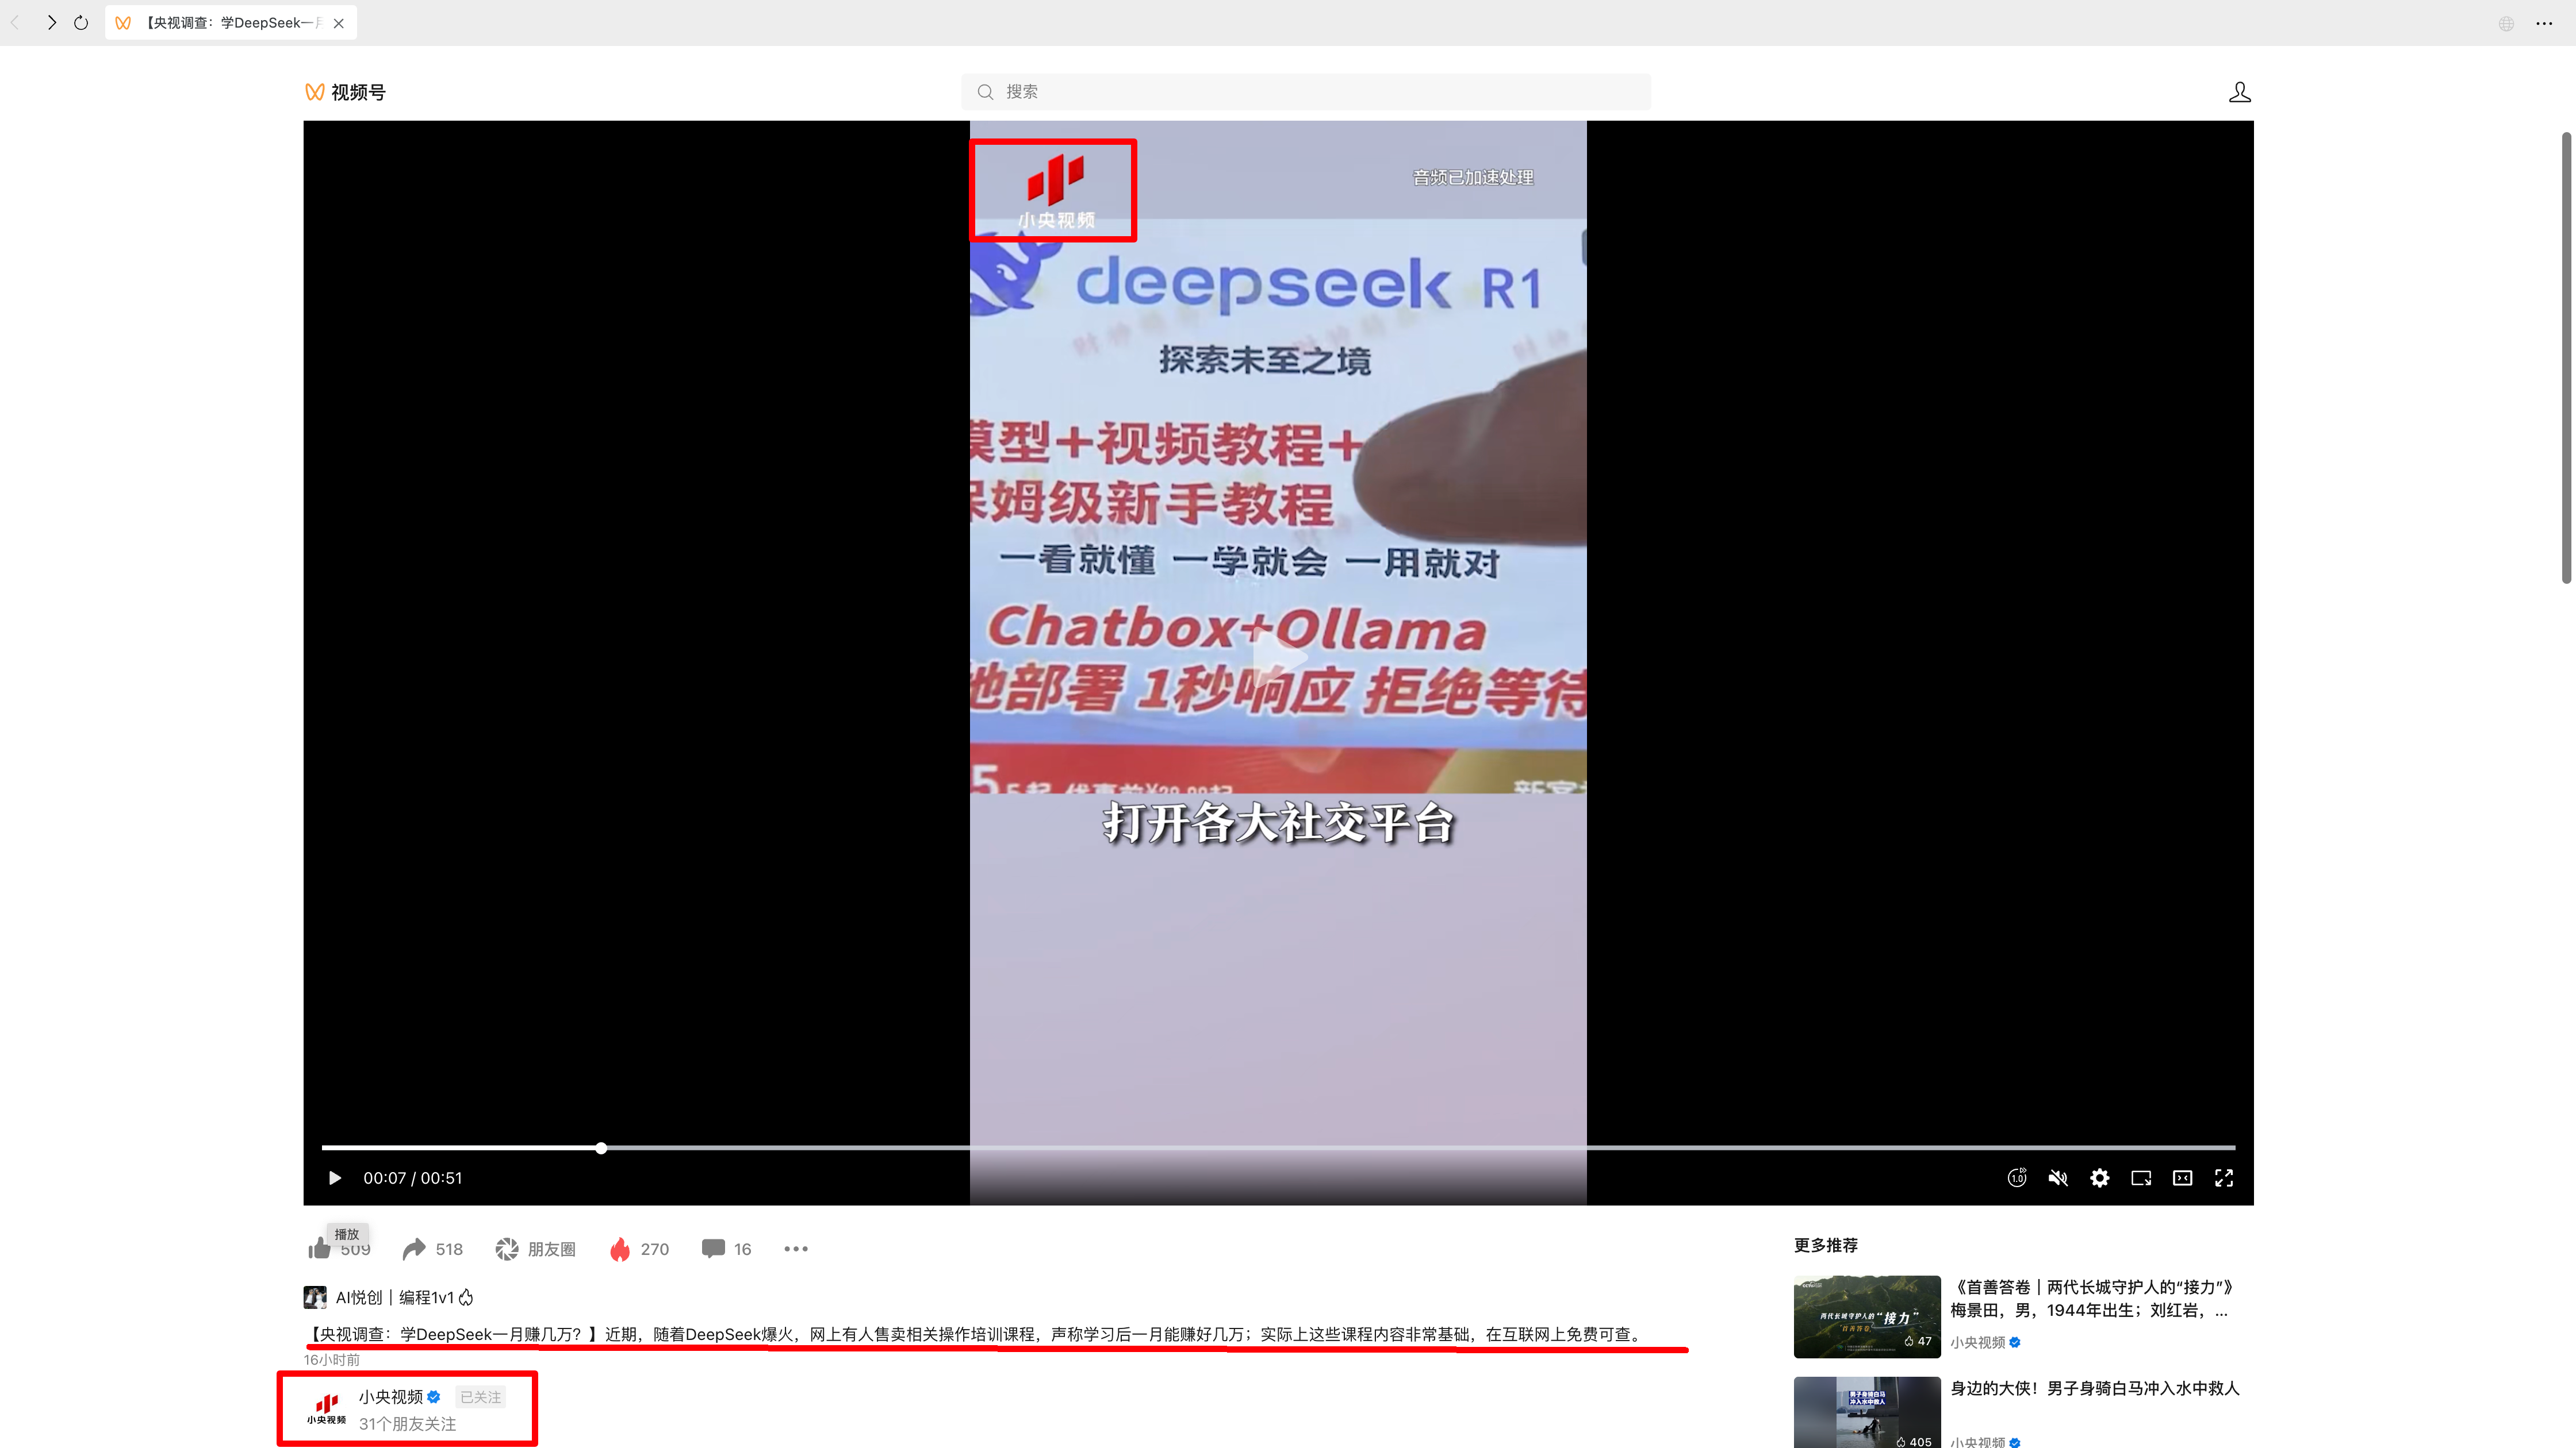
Task: Like the video with the thumbs-up icon
Action: pos(319,1248)
